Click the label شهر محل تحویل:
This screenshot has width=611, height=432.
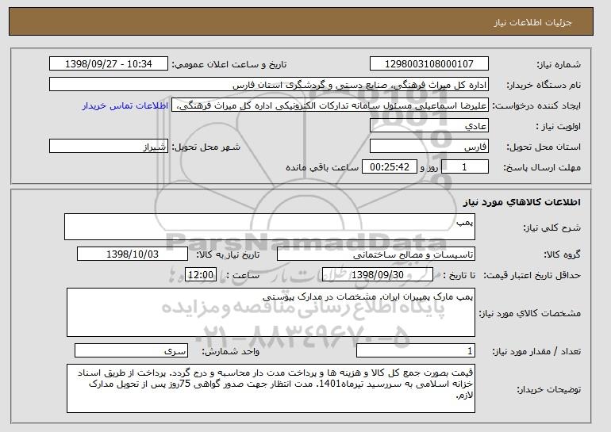206,147
